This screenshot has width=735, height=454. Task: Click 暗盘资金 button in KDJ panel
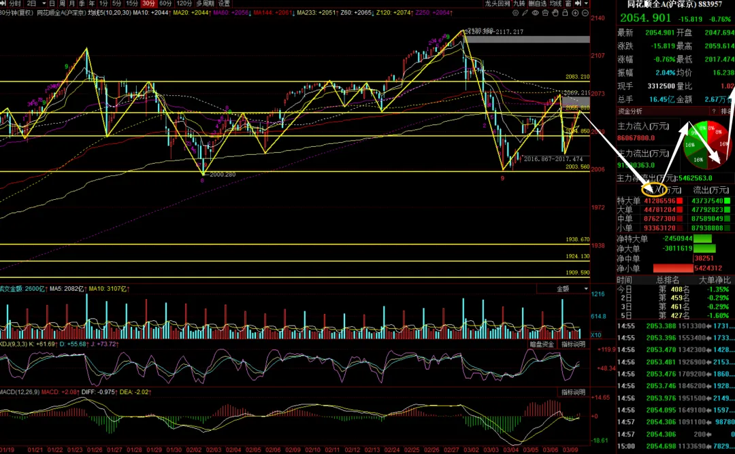click(x=542, y=344)
